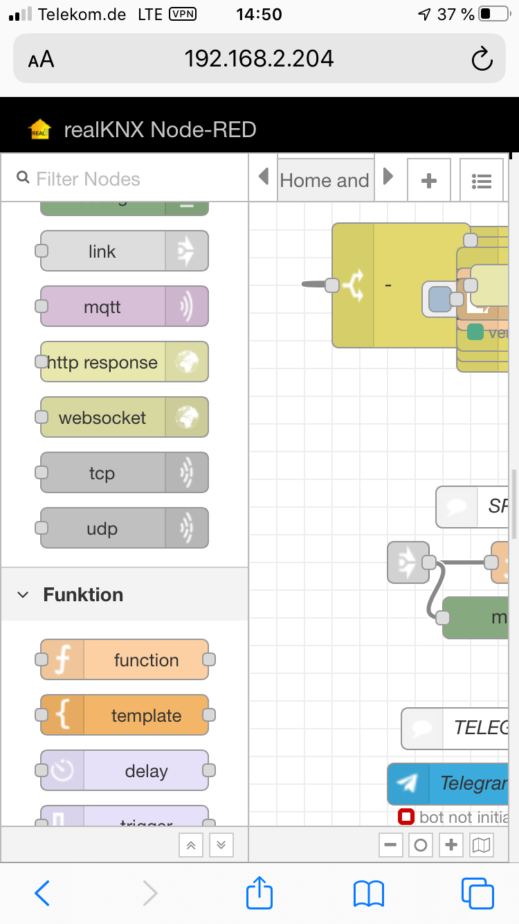Show all Safari tabs
The image size is (519, 924).
[x=477, y=894]
